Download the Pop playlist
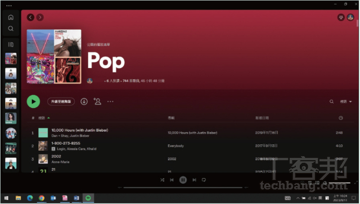 click(x=84, y=101)
